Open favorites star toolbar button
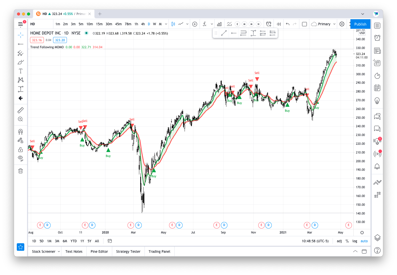Screen dimensions: 397x275 tap(21, 247)
